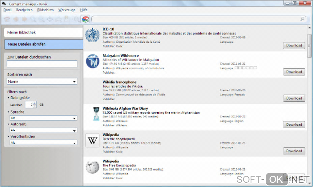
Task: Click the Bookmark toolbar icon
Action: point(67,19)
